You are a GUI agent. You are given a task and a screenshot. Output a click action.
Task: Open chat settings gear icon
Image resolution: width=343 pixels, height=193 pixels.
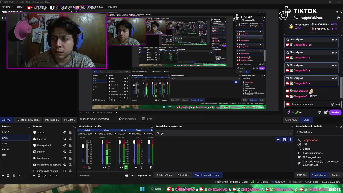click(326, 112)
